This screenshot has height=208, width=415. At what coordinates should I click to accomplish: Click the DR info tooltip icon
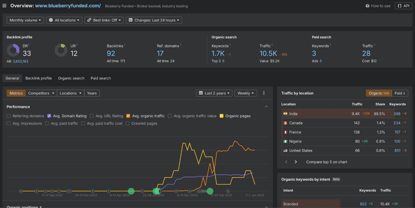click(x=29, y=45)
